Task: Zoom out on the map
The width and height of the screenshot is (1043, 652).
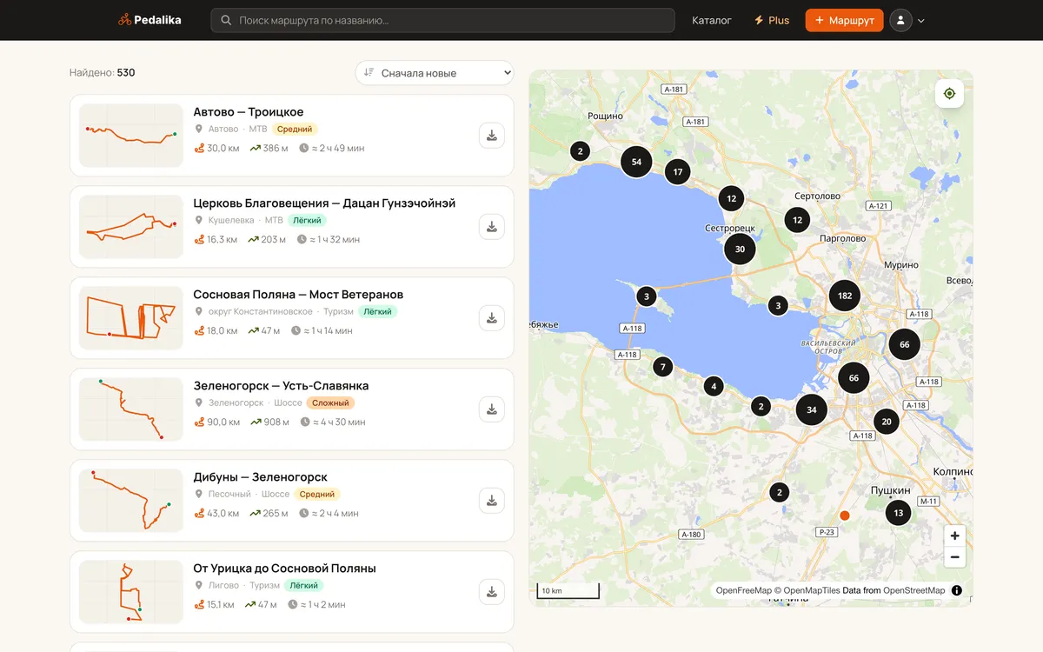Action: point(954,557)
